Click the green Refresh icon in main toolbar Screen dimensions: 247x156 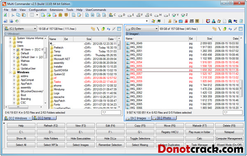point(5,15)
